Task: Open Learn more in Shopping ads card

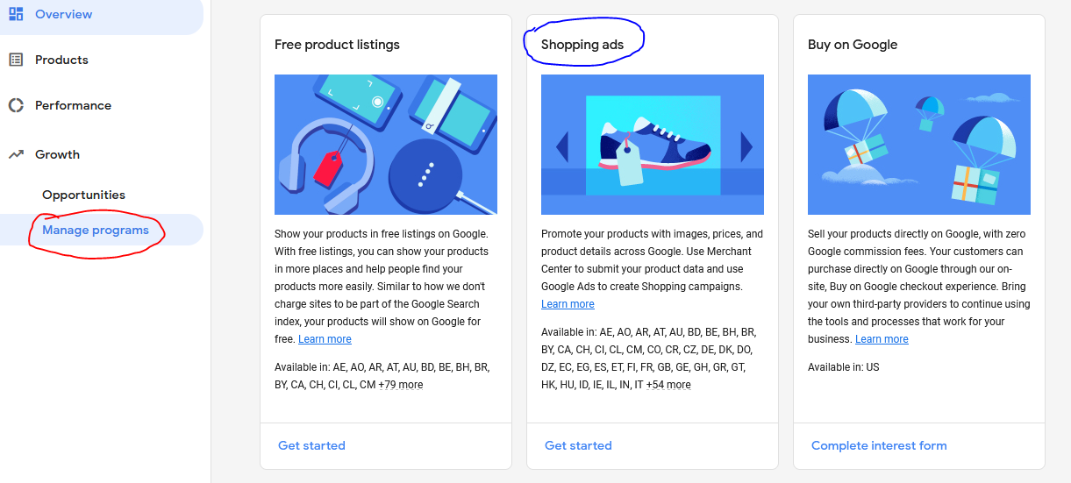Action: click(x=568, y=304)
